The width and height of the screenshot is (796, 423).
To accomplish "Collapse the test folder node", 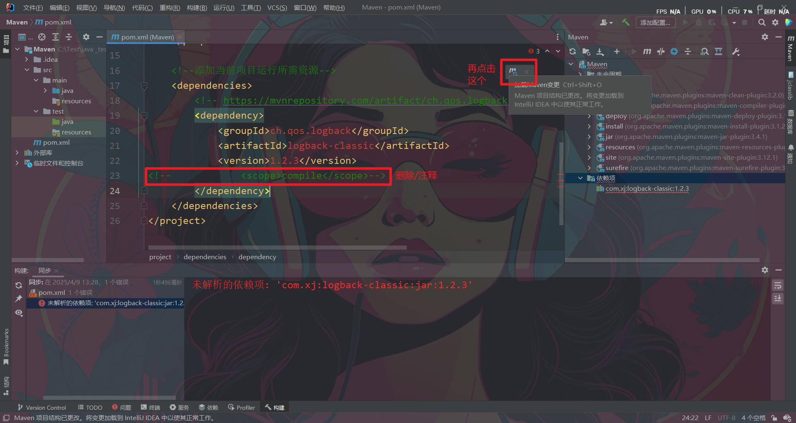I will [x=36, y=111].
